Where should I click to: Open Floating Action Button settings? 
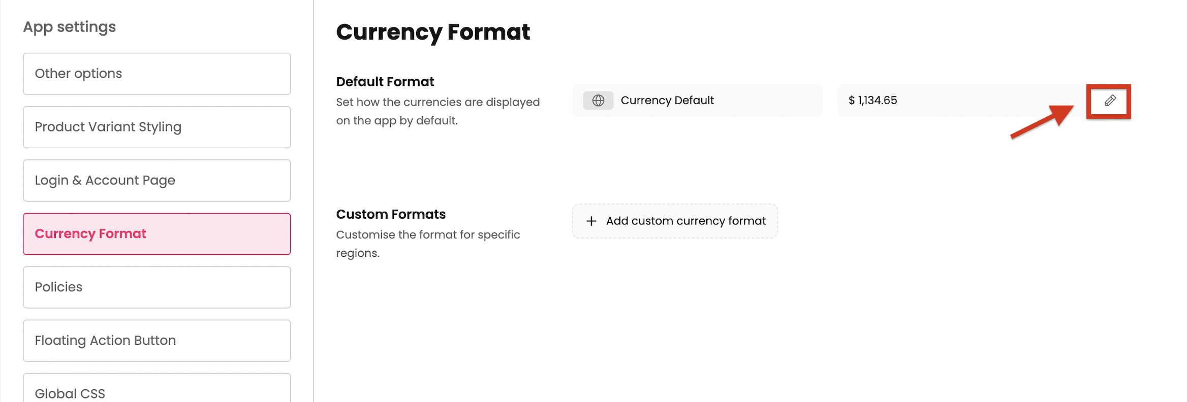[x=157, y=341]
